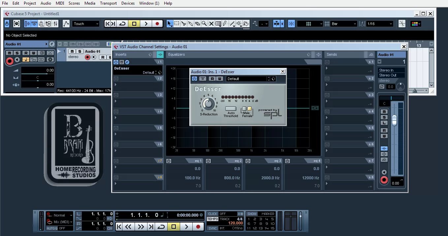This screenshot has width=448, height=236.
Task: Click Constrain Delay Compensation toolbar icon
Action: (x=17, y=24)
